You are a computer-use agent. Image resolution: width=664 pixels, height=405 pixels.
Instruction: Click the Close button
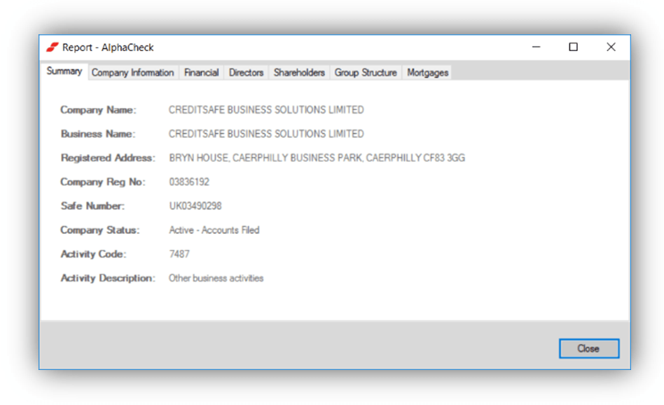588,348
